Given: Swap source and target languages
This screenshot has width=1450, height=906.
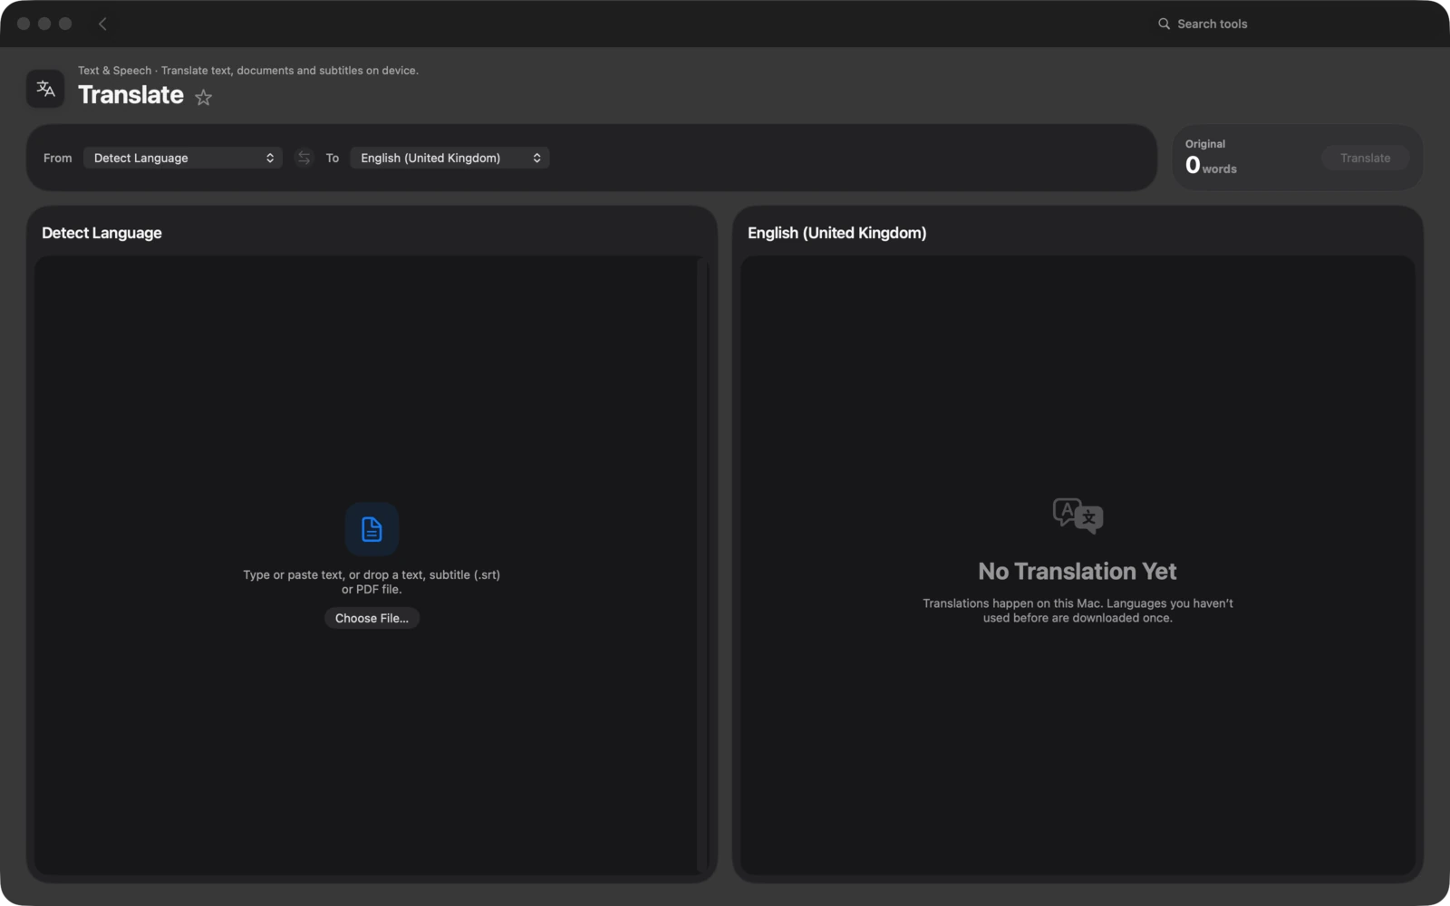Looking at the screenshot, I should point(304,158).
